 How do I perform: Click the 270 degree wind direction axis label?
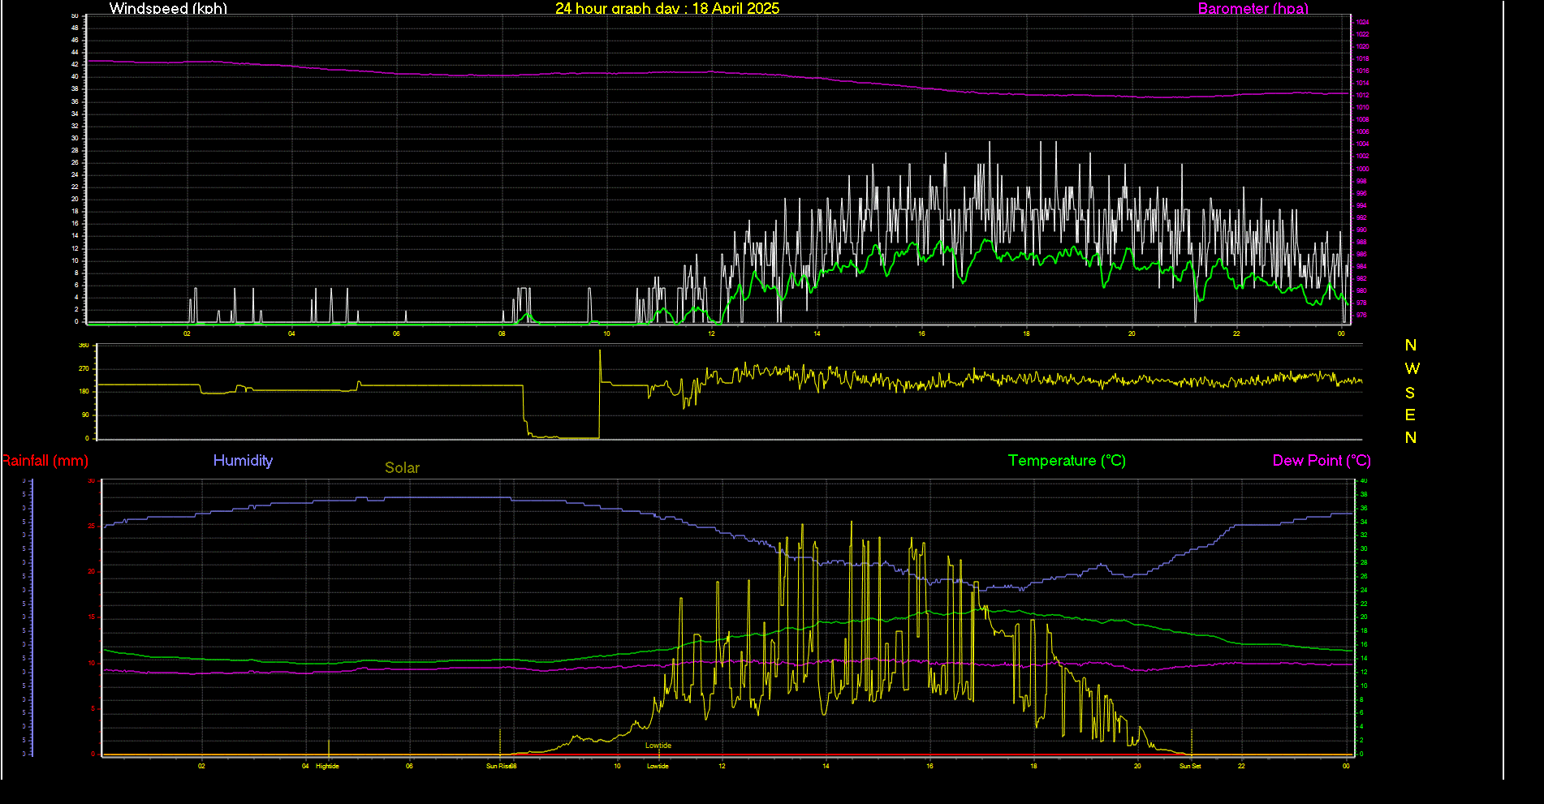click(x=84, y=368)
